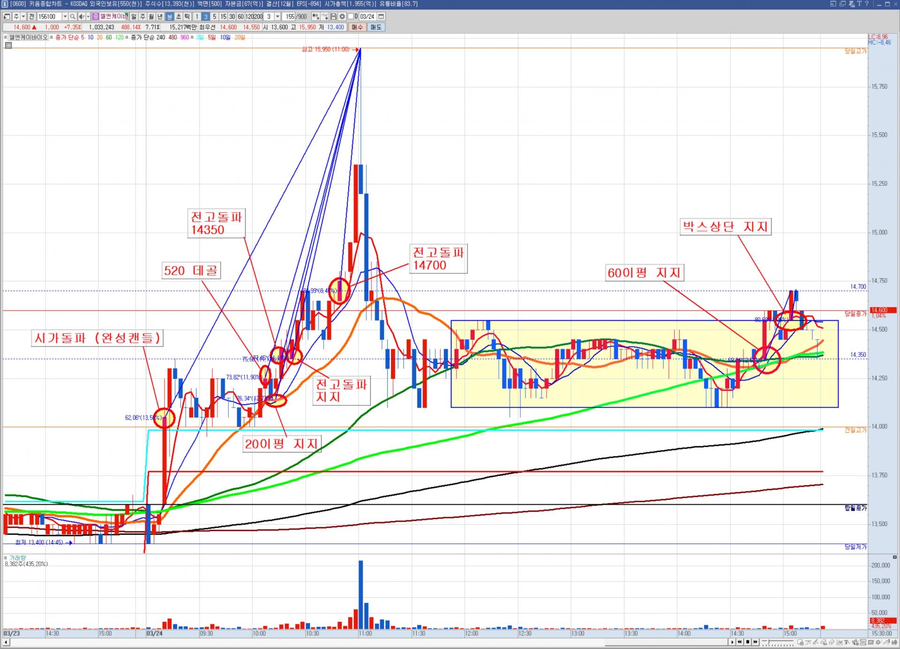Click the save chart floppy icon
900x649 pixels.
coord(333,16)
